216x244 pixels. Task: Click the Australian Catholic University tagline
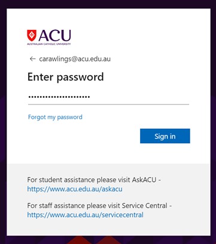click(x=49, y=44)
